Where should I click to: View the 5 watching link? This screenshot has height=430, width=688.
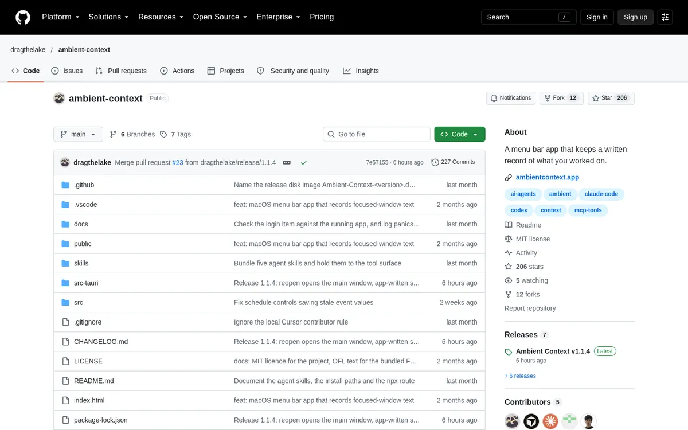(x=526, y=280)
